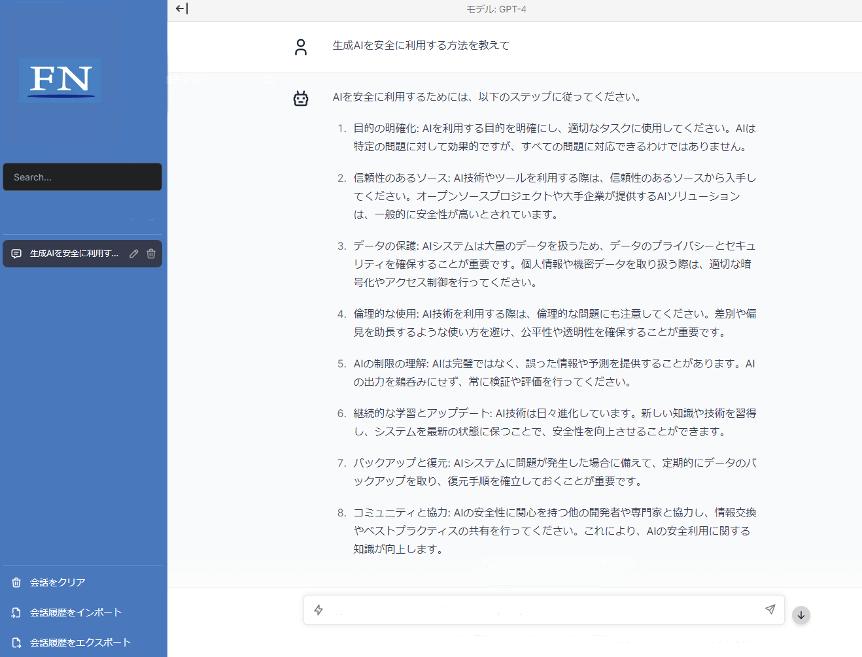Image resolution: width=862 pixels, height=657 pixels.
Task: Delete the conversation with the trash icon
Action: 151,254
